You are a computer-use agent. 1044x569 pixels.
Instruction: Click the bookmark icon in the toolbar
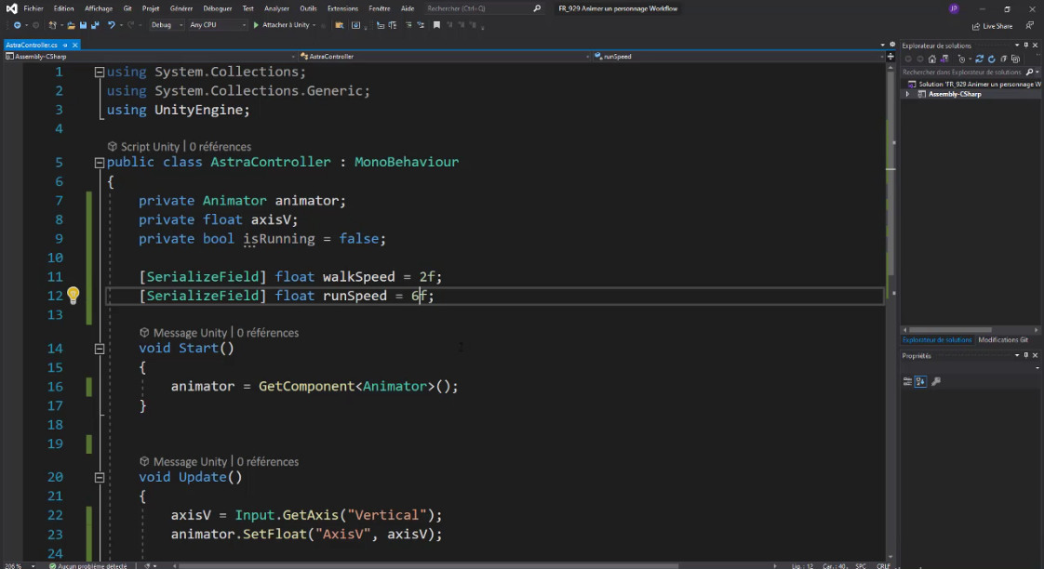click(x=435, y=25)
